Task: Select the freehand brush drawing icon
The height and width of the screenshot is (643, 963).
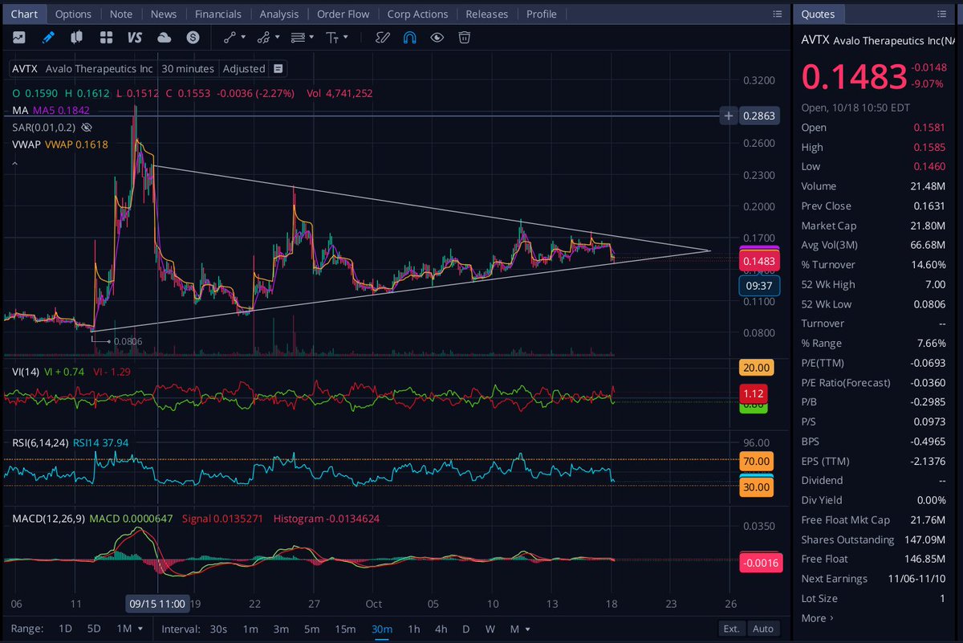Action: tap(383, 37)
